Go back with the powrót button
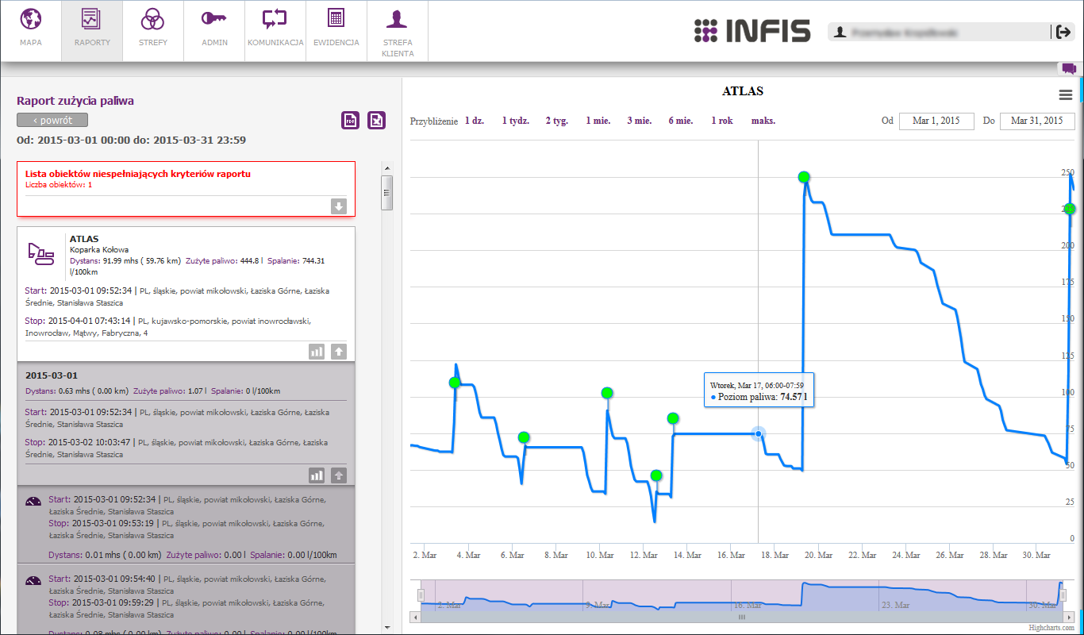Screen dimensions: 1084x635 tap(52, 120)
